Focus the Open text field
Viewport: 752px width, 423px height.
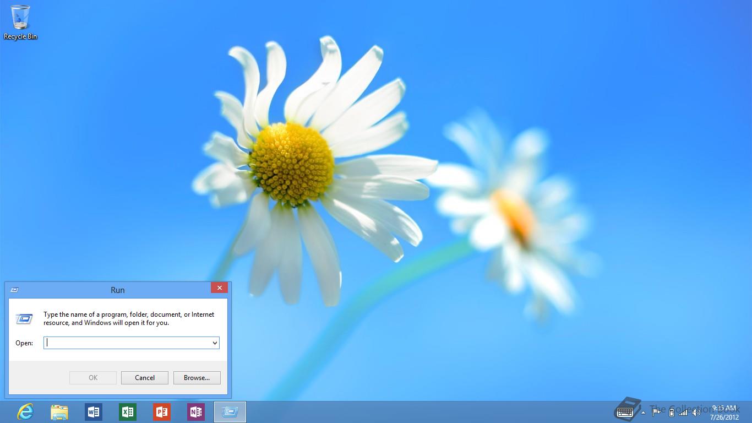click(x=132, y=343)
